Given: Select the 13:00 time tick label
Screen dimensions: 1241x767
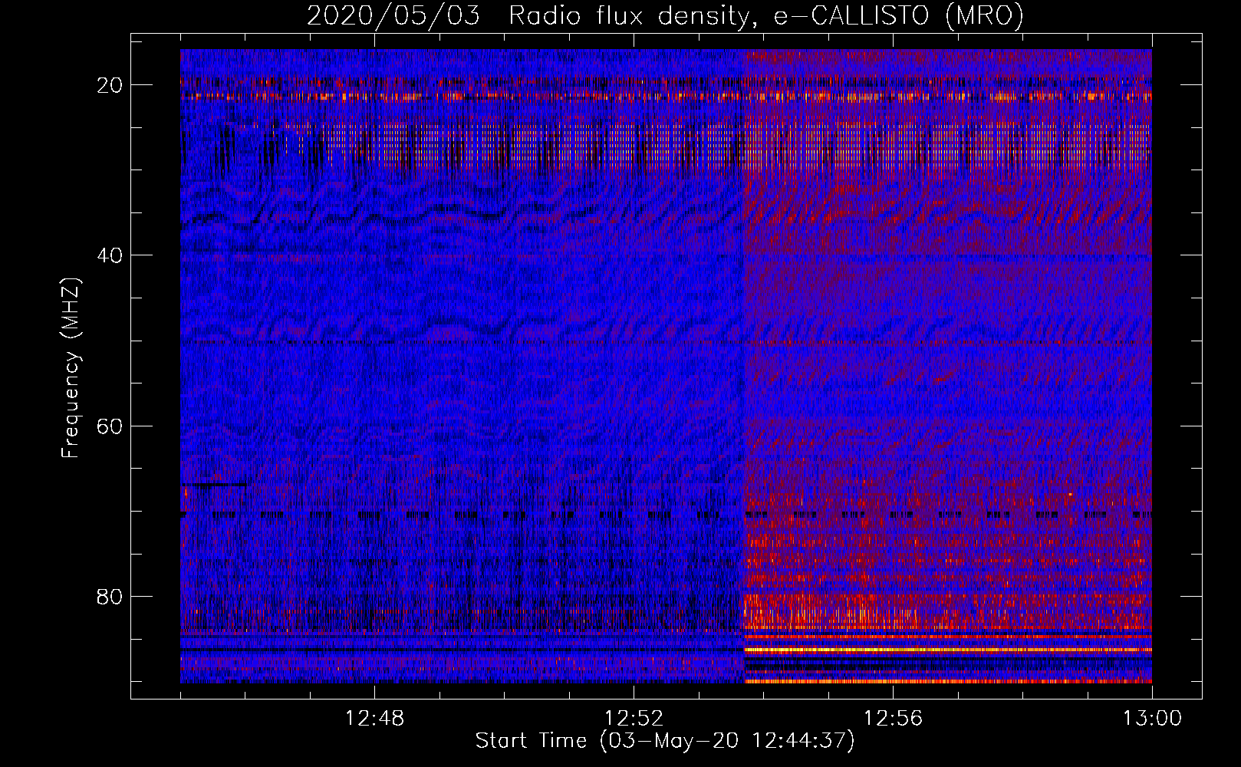Looking at the screenshot, I should click(1152, 719).
